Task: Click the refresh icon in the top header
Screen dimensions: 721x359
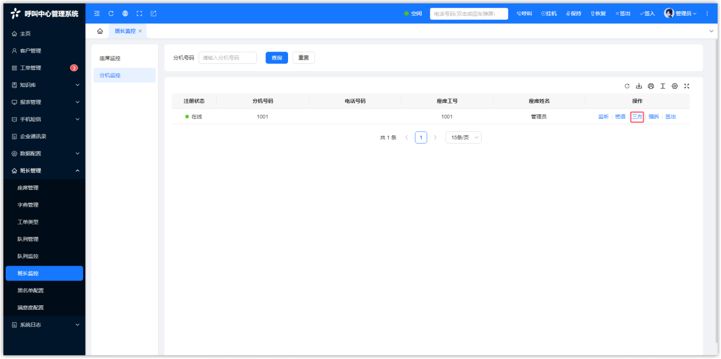Action: 111,14
